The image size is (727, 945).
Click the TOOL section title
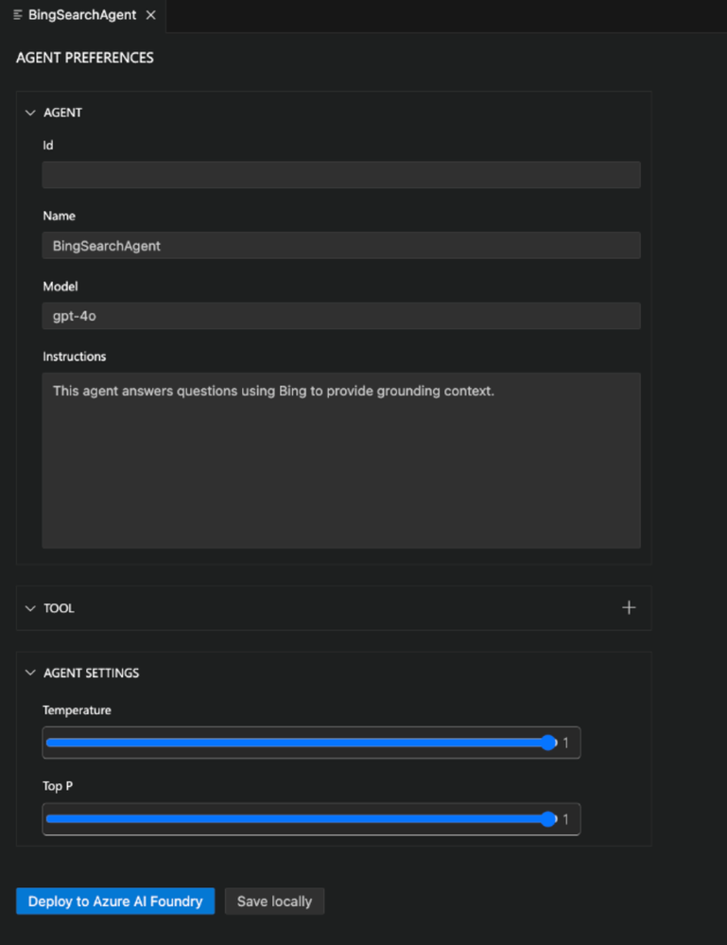59,608
